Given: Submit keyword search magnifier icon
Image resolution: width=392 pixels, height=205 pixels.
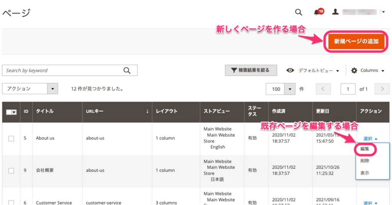Looking at the screenshot, I should pyautogui.click(x=127, y=71).
